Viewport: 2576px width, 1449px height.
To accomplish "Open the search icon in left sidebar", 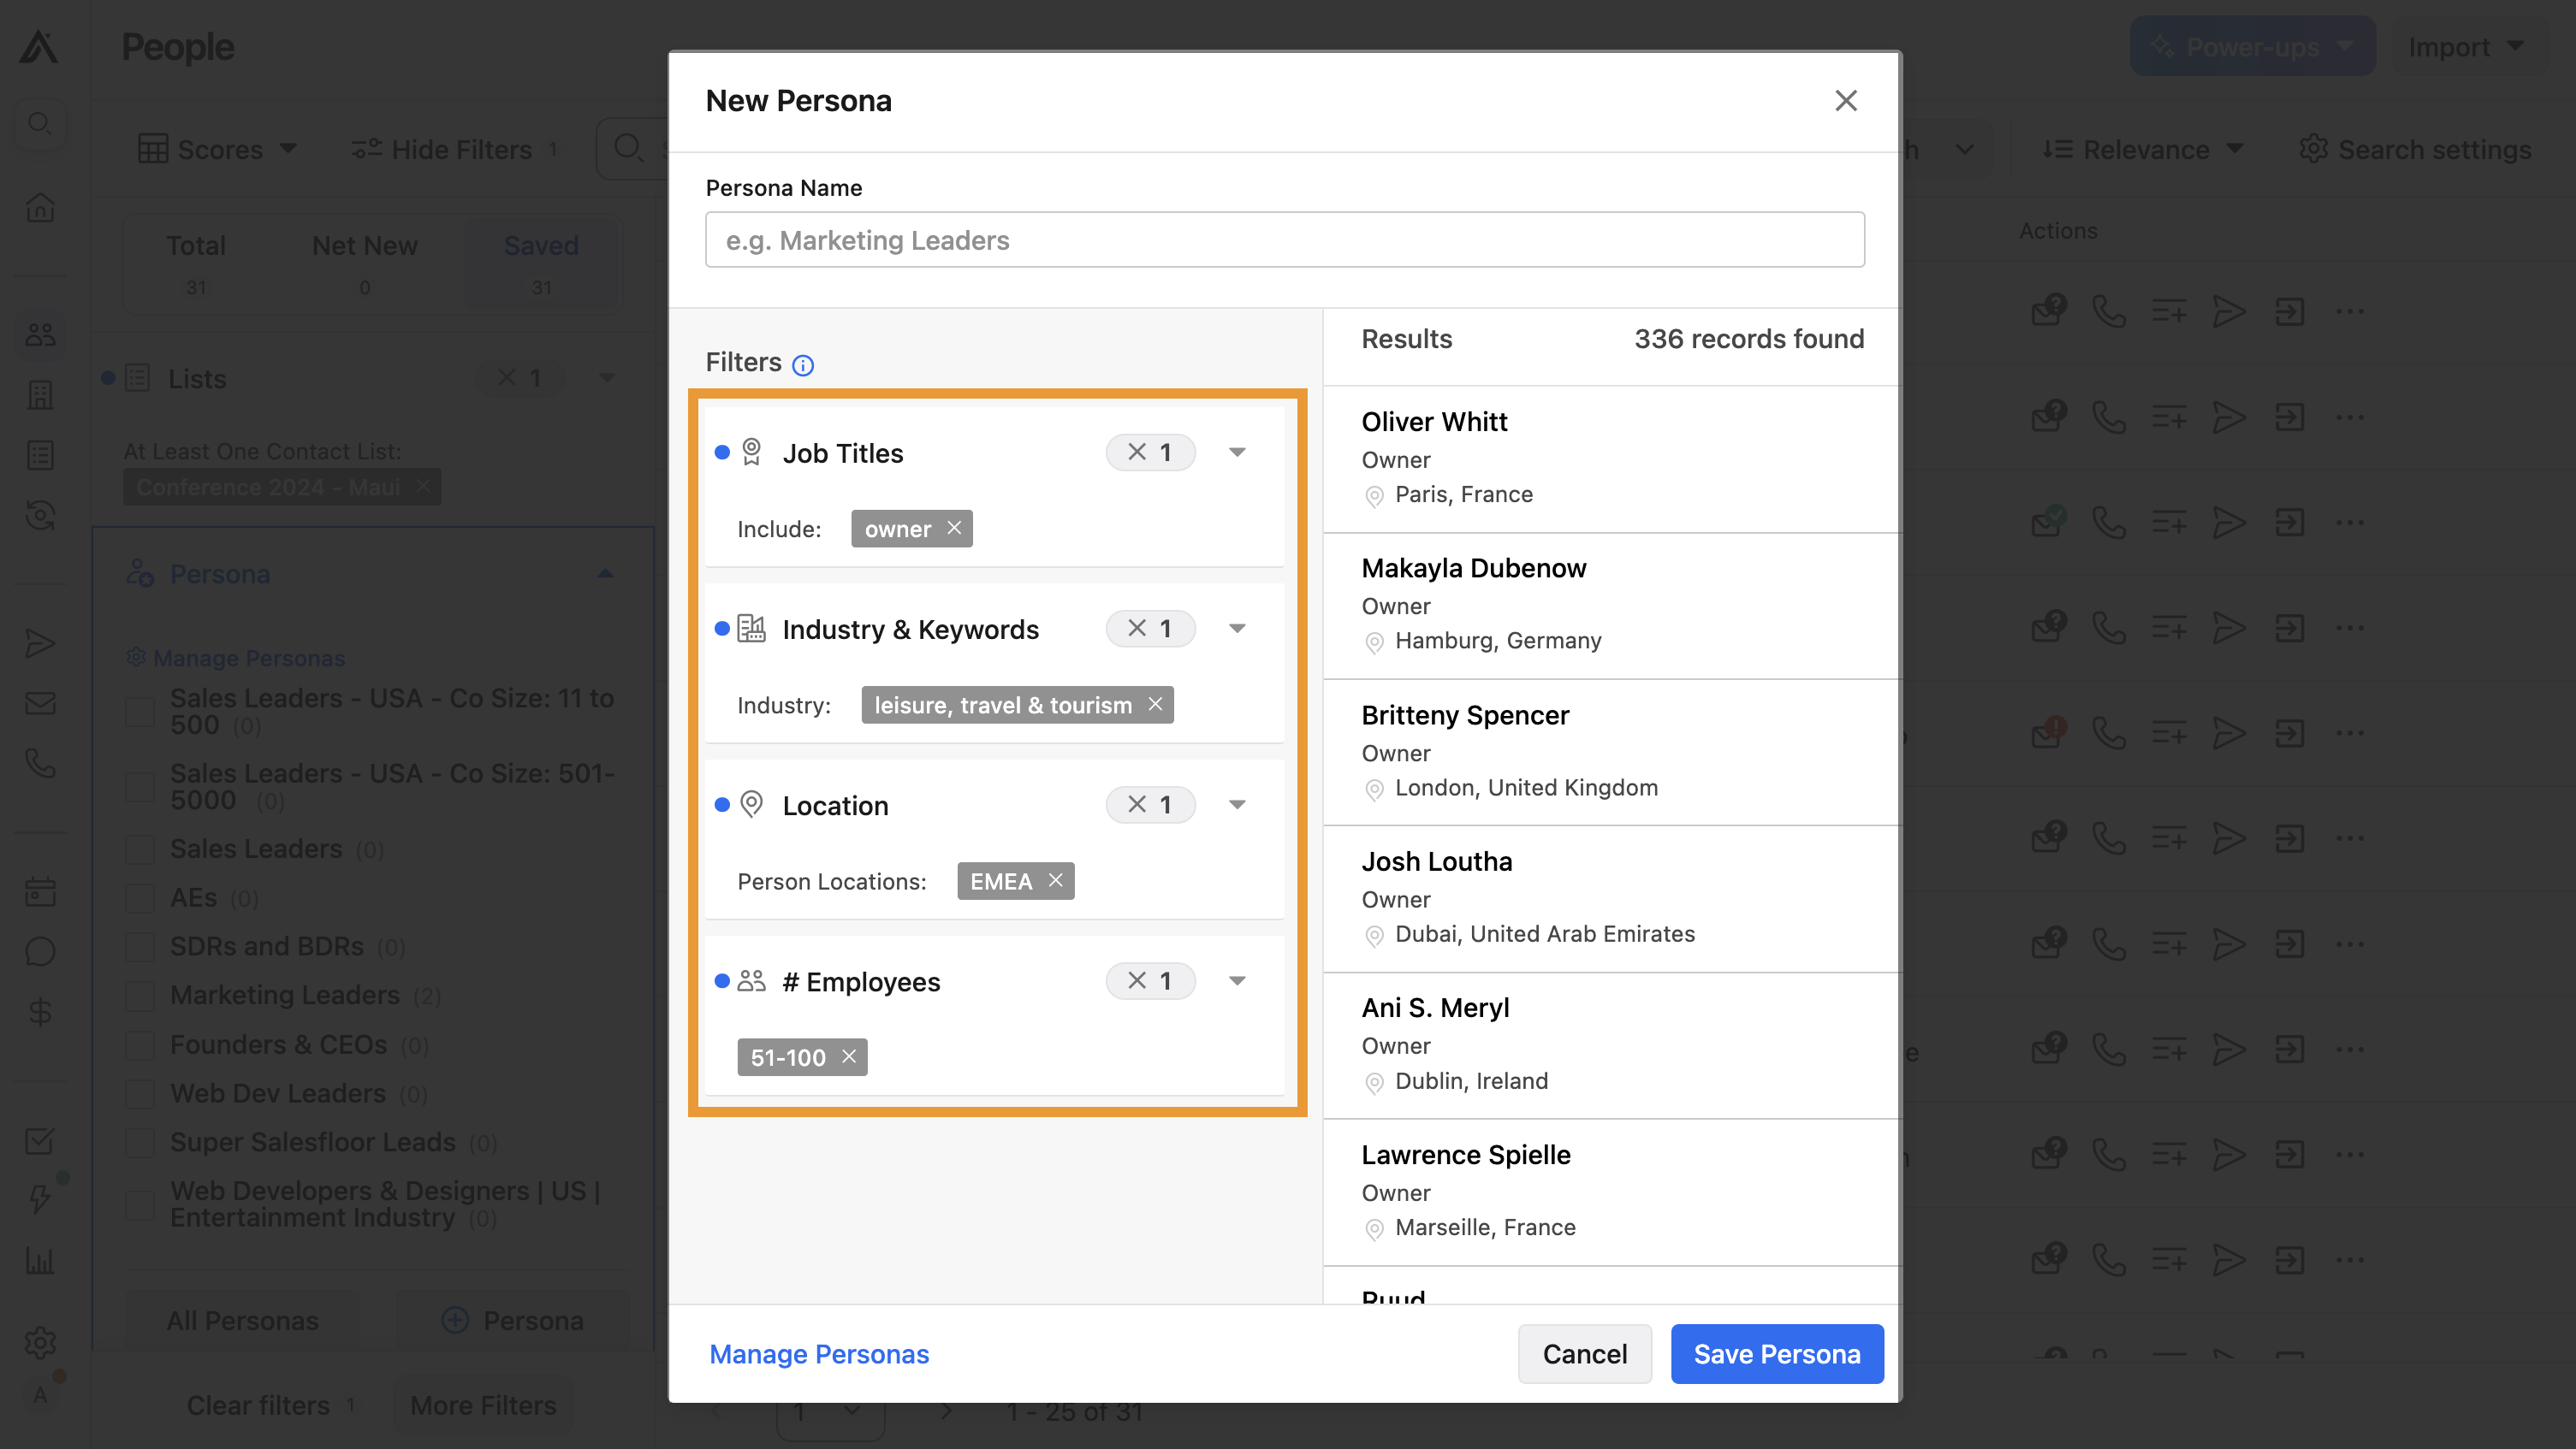I will pos(40,124).
